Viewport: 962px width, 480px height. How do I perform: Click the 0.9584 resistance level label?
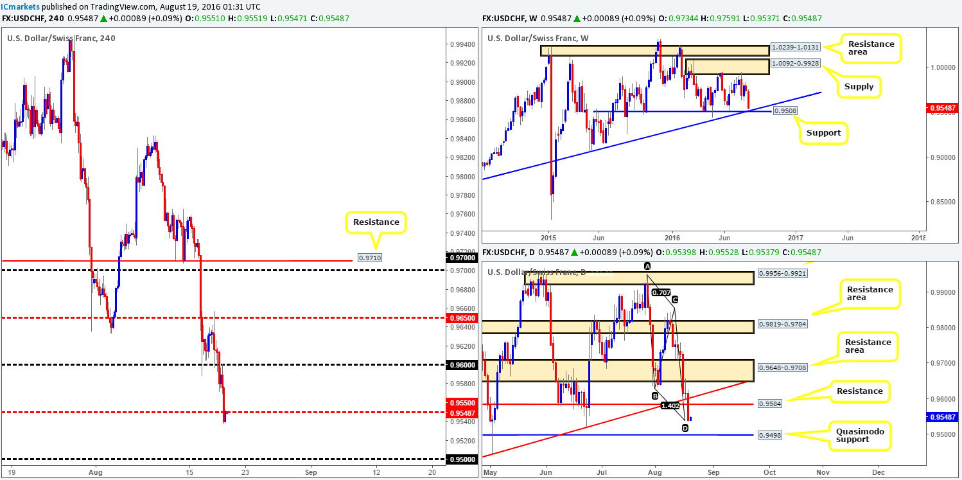point(769,404)
